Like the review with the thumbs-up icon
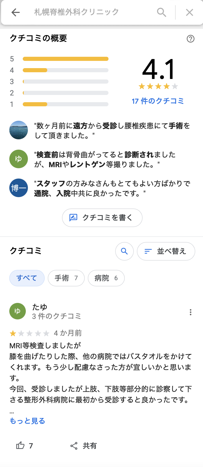This screenshot has width=203, height=467. click(20, 446)
